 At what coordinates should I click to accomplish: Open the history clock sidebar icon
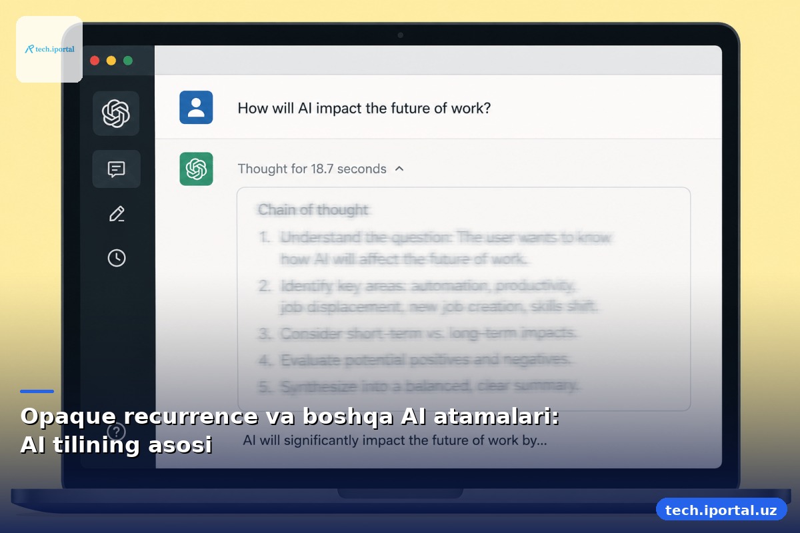click(x=117, y=258)
